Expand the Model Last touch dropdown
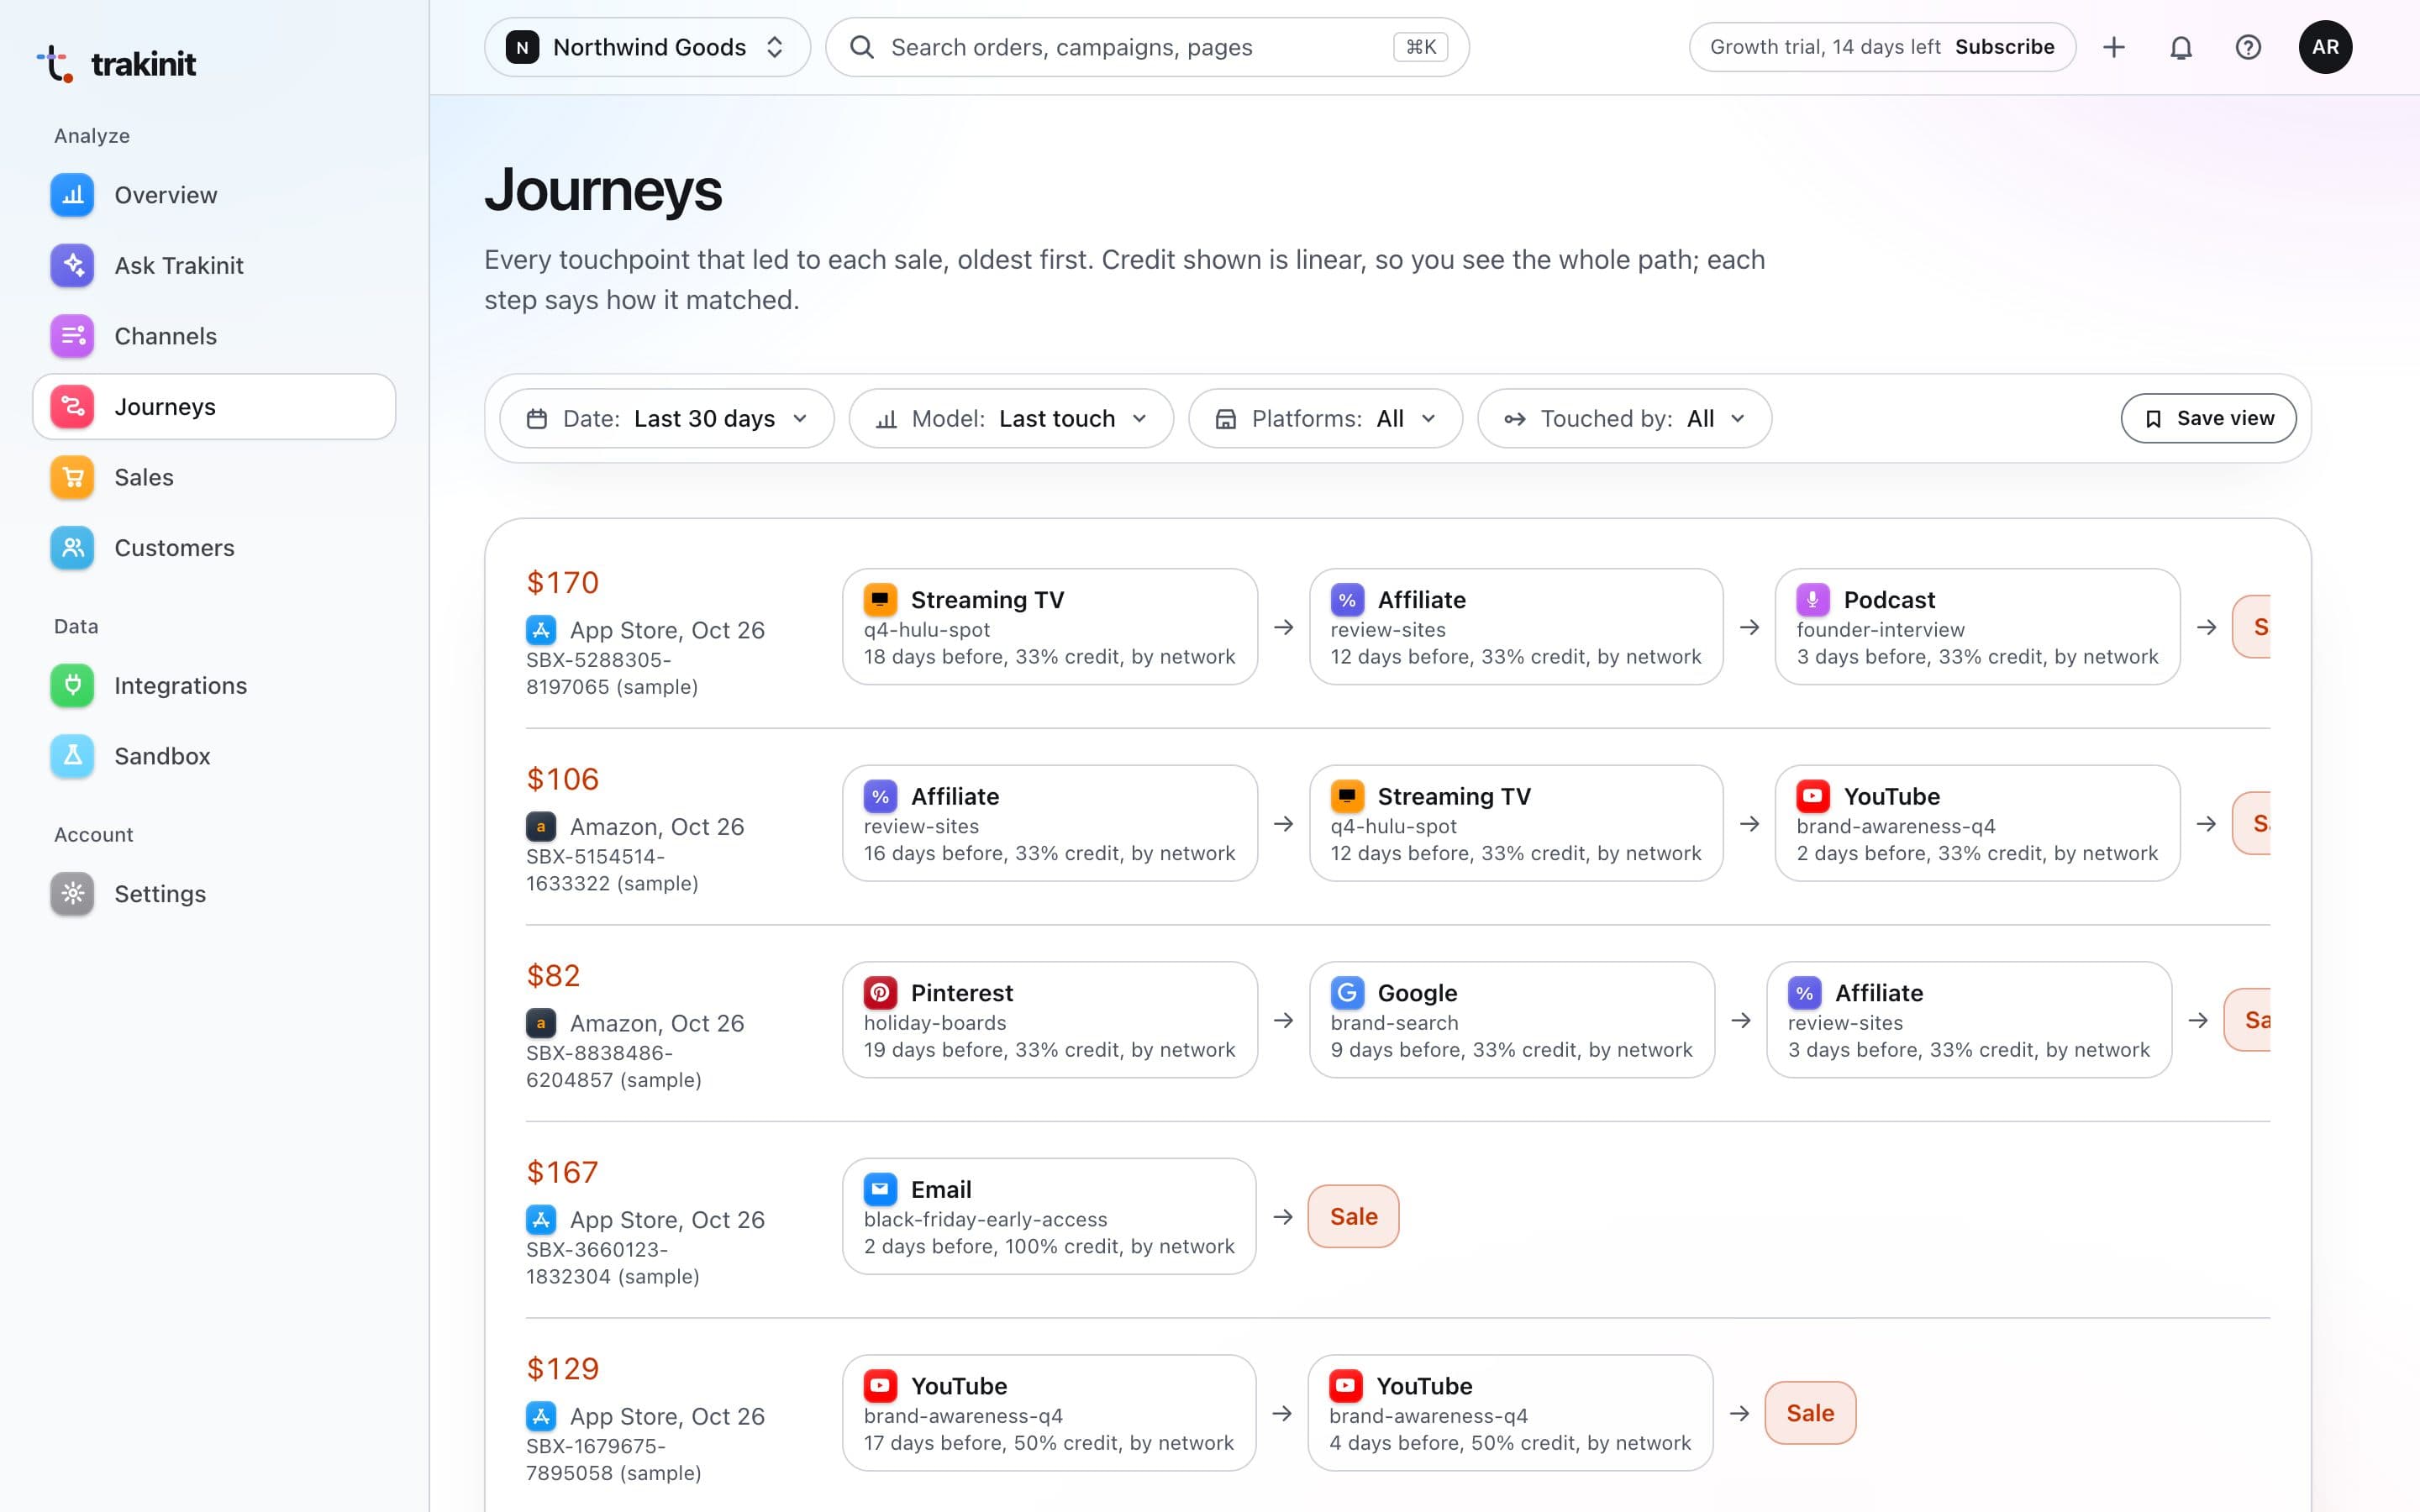Viewport: 2420px width, 1512px height. [1011, 419]
